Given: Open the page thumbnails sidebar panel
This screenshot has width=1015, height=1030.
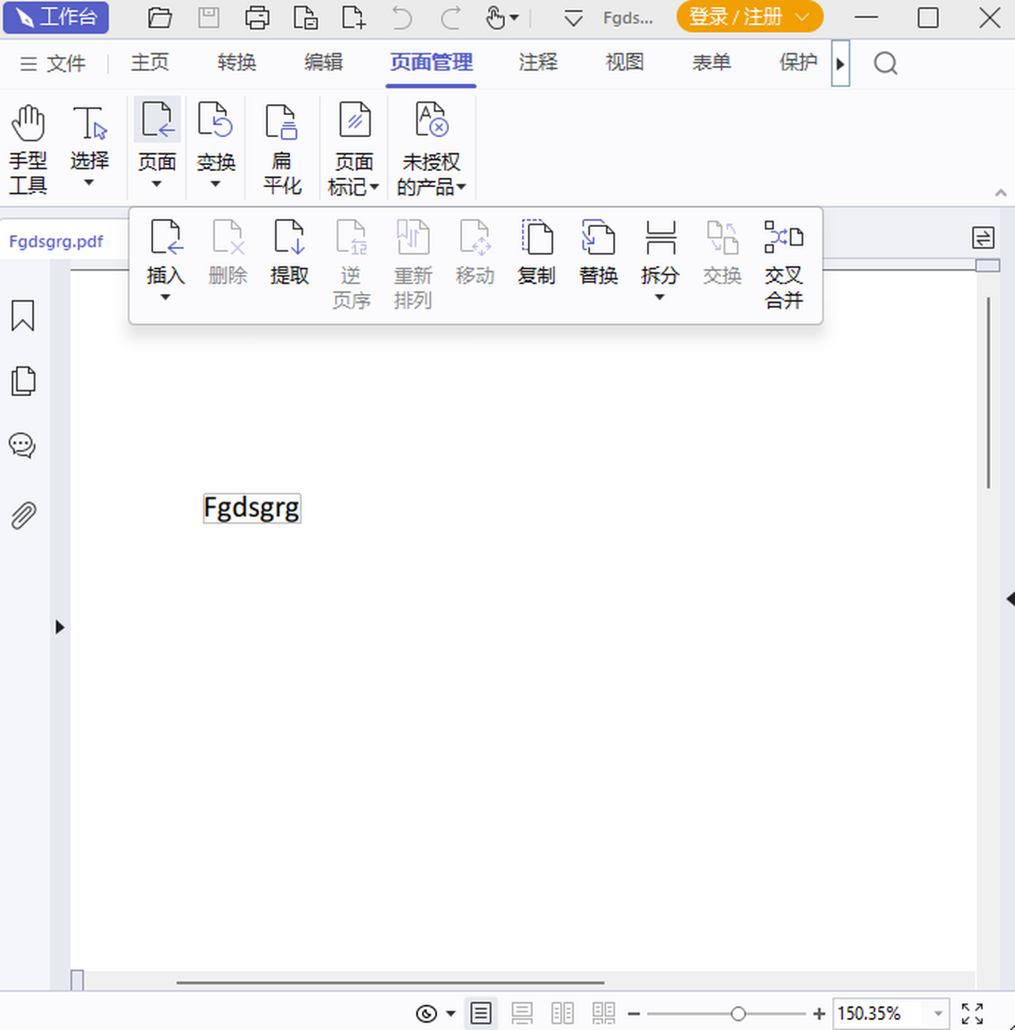Looking at the screenshot, I should (22, 381).
